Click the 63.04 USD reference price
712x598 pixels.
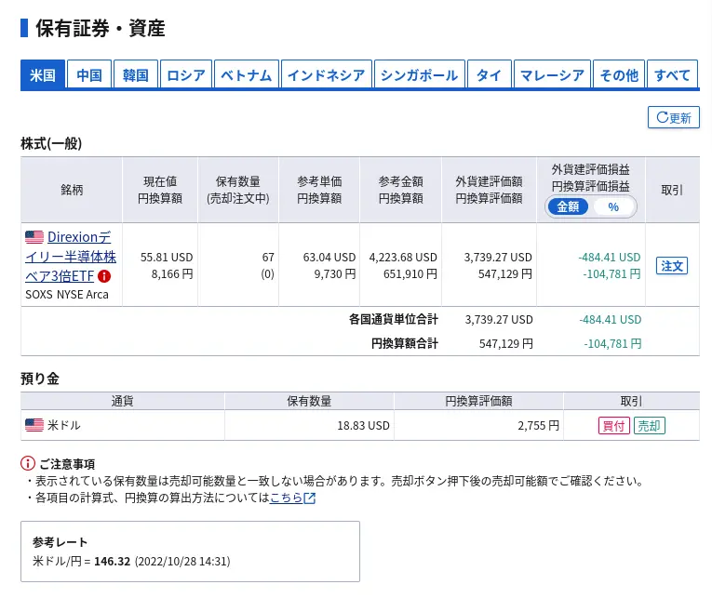tap(329, 258)
